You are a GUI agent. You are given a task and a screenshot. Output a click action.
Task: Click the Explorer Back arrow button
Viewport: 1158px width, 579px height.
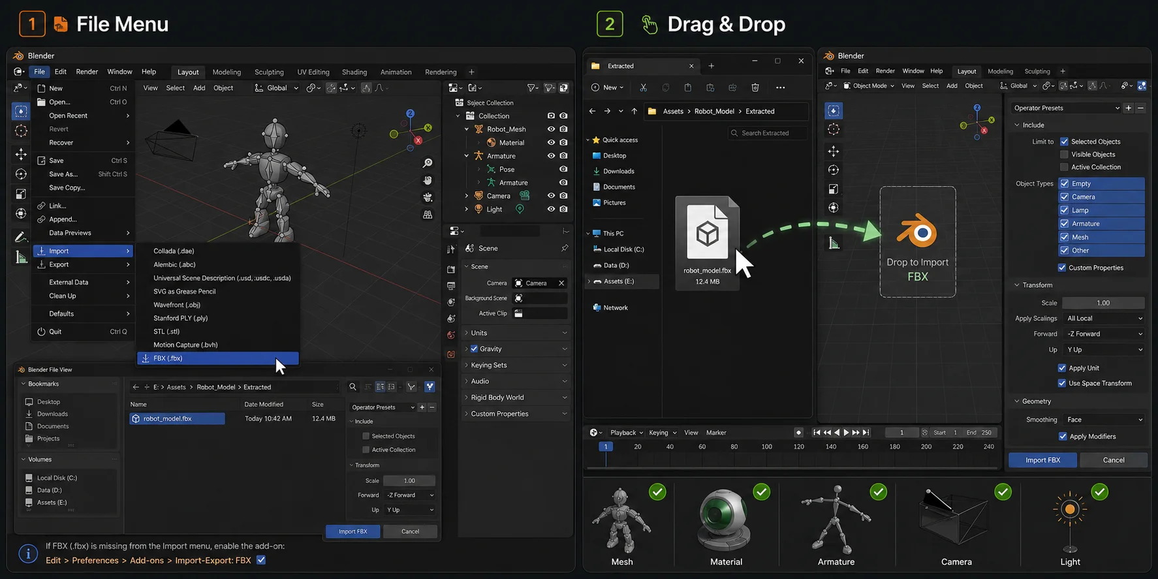[592, 111]
